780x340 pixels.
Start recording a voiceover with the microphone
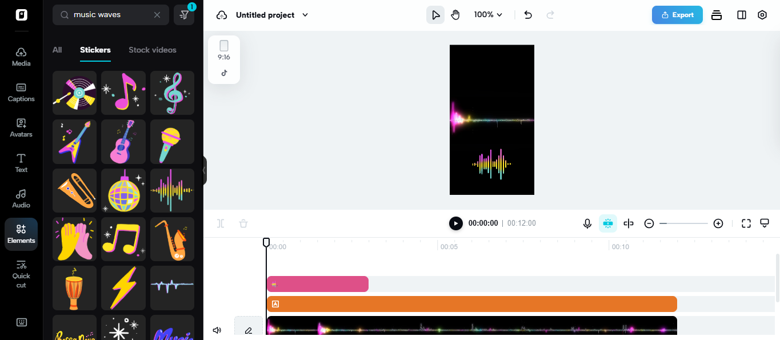pyautogui.click(x=587, y=223)
